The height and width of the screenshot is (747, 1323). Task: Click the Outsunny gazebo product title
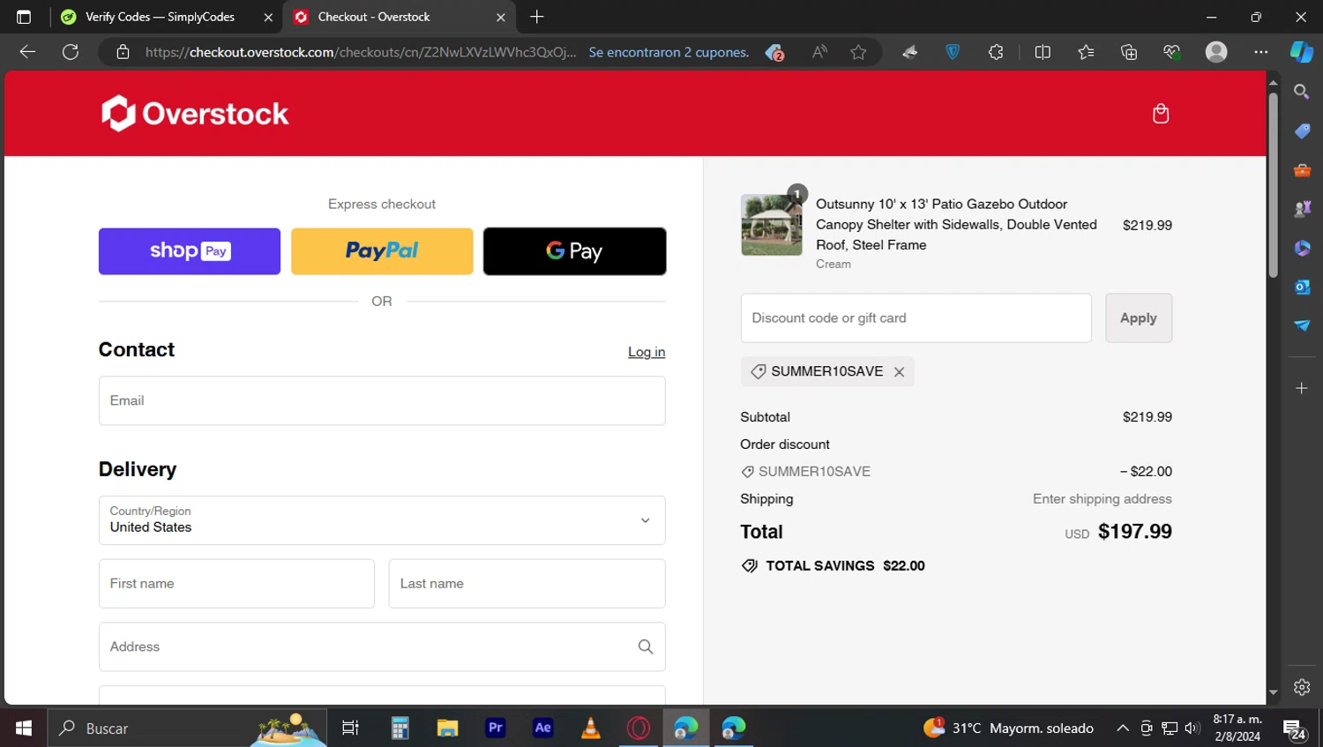(x=956, y=224)
